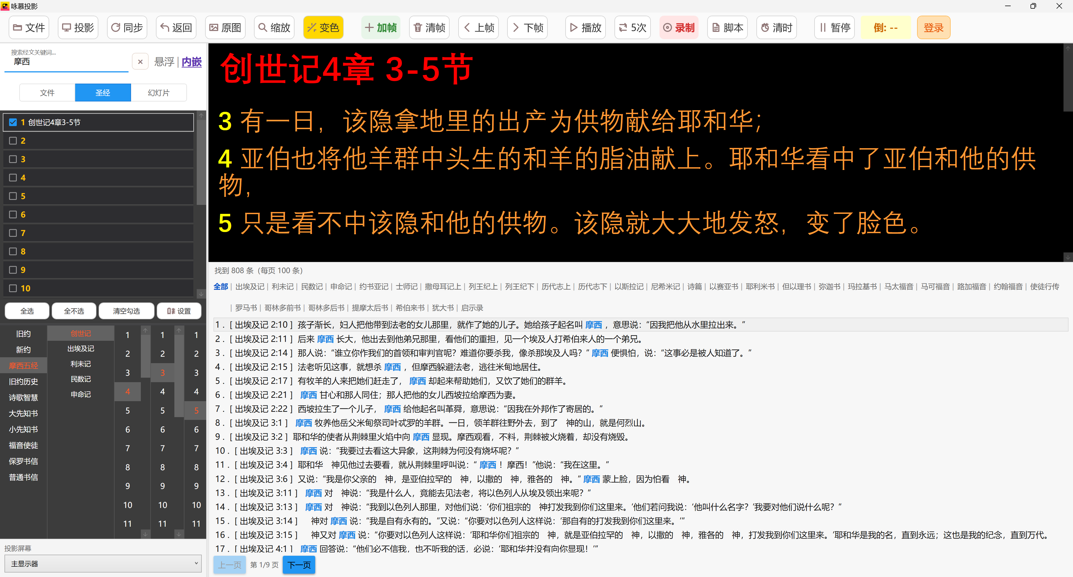Click the 同步 sync icon
The height and width of the screenshot is (577, 1073).
(x=127, y=27)
